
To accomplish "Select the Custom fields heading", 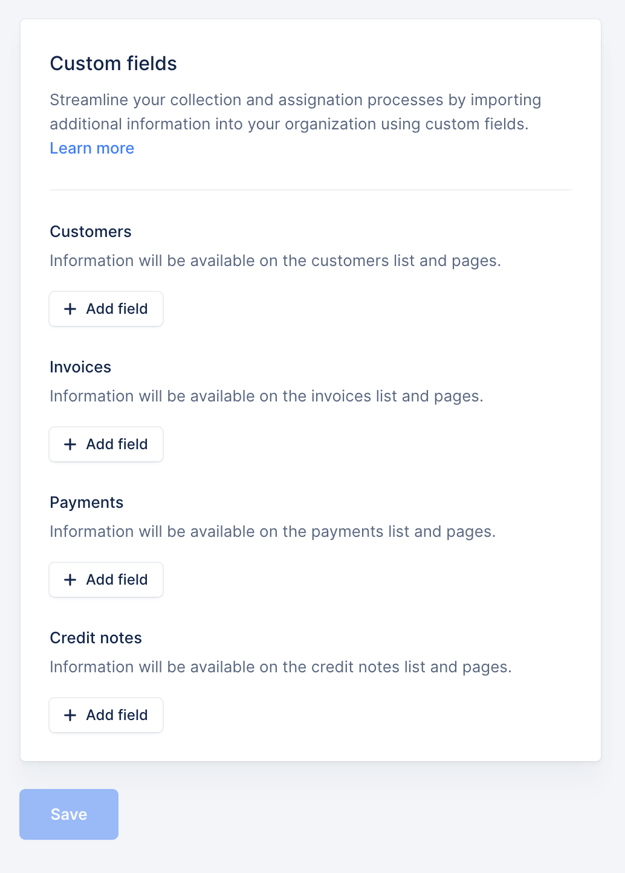I will [x=114, y=63].
